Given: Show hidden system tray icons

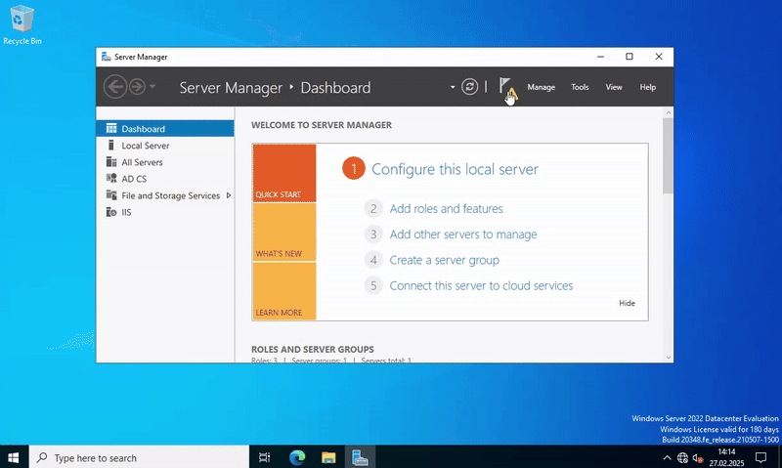Looking at the screenshot, I should pyautogui.click(x=667, y=457).
